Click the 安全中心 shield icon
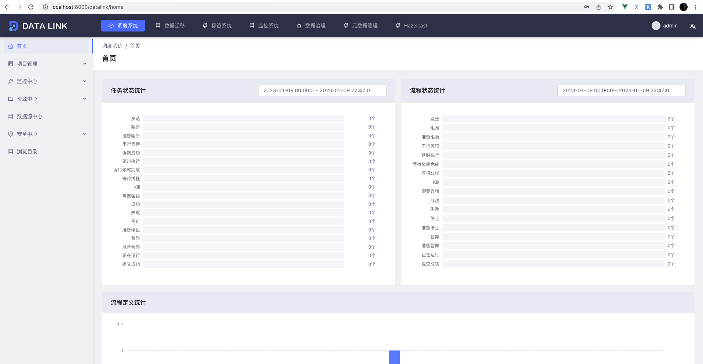This screenshot has width=703, height=364. click(x=11, y=134)
